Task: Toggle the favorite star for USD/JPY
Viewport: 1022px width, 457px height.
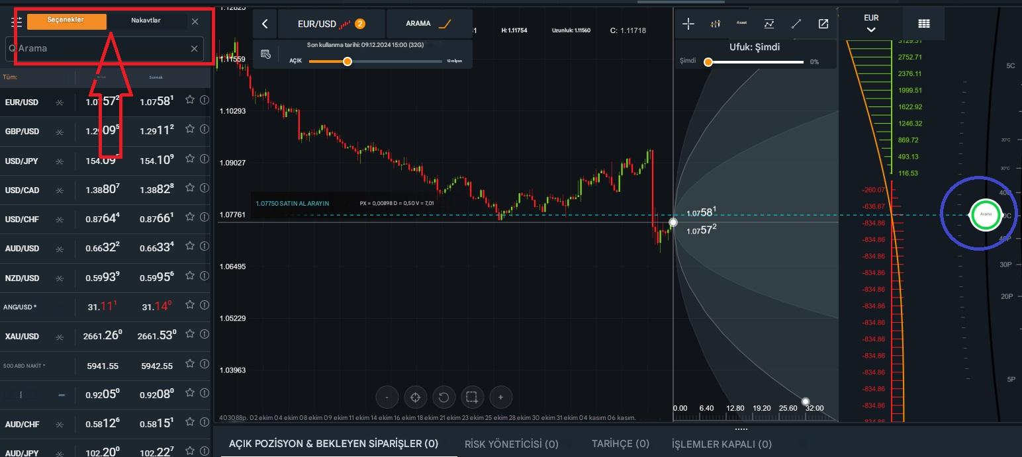Action: point(190,159)
